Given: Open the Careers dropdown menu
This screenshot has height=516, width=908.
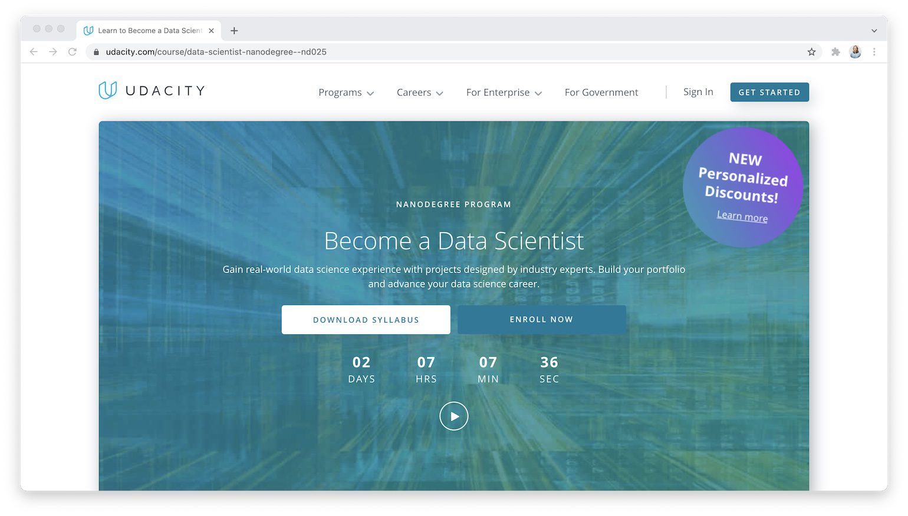Looking at the screenshot, I should [x=419, y=93].
